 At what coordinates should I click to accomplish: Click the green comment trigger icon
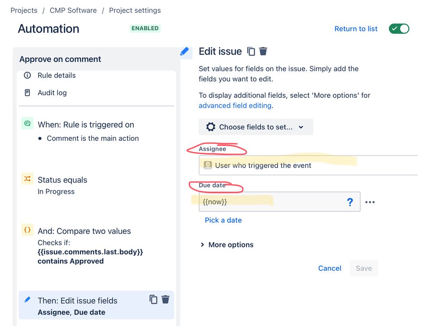click(27, 123)
